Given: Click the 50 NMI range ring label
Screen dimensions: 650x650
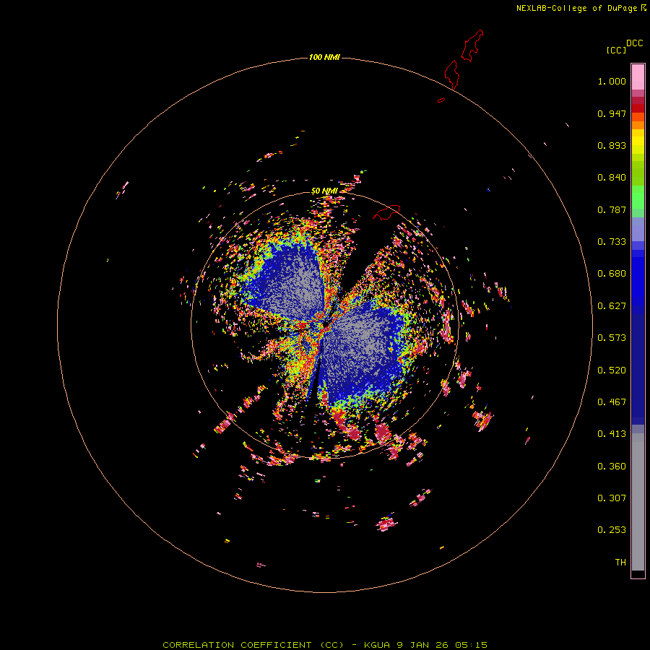Looking at the screenshot, I should click(324, 191).
